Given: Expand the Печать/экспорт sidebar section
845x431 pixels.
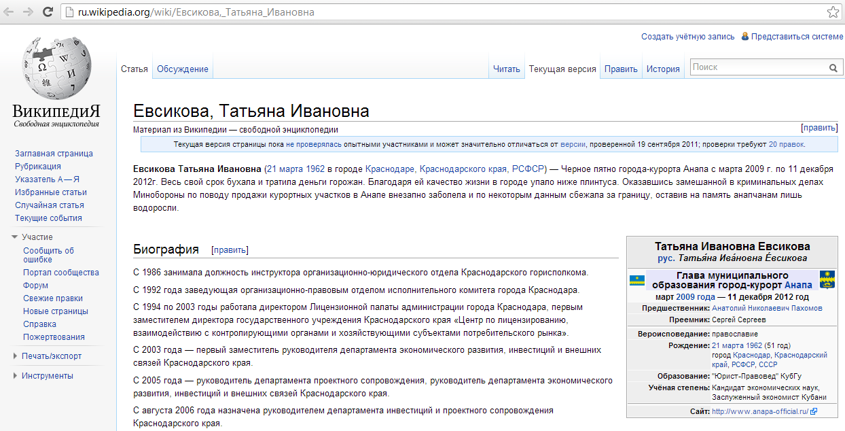Looking at the screenshot, I should (15, 356).
